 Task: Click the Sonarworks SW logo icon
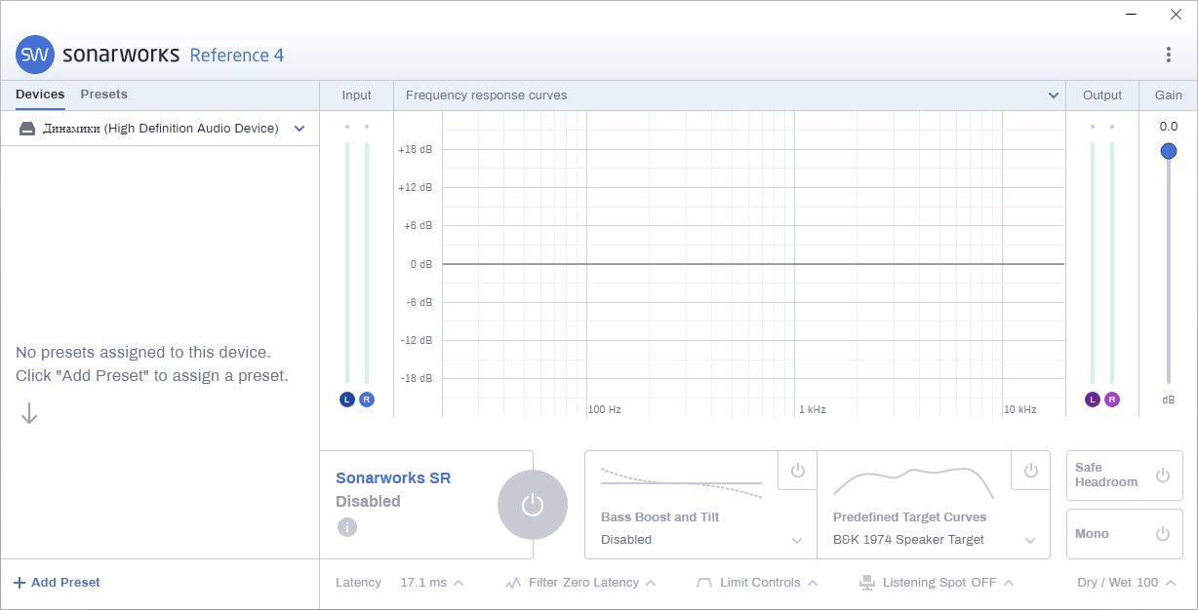point(35,55)
